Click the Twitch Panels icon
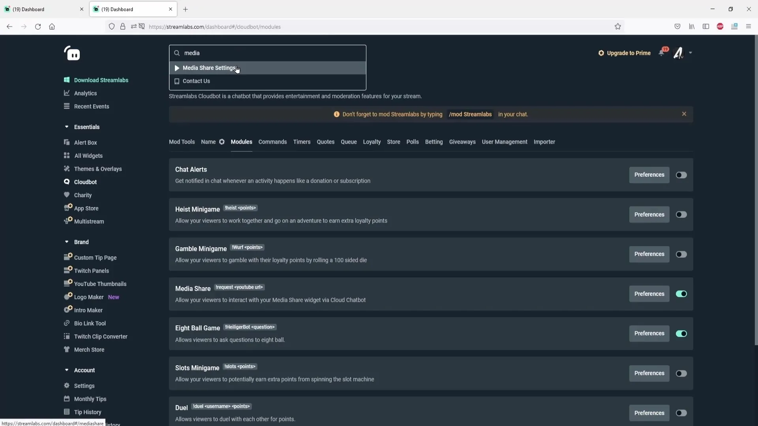This screenshot has height=426, width=758. [68, 270]
